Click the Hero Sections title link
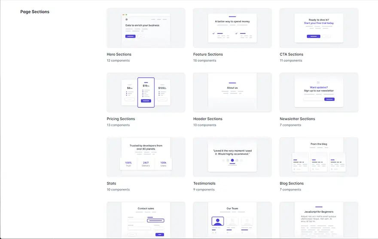Screen dimensions: 378x239 point(119,54)
